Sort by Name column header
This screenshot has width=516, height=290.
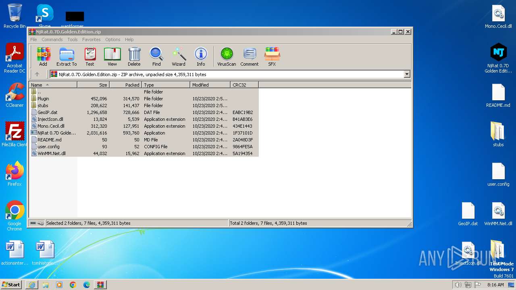tap(53, 85)
